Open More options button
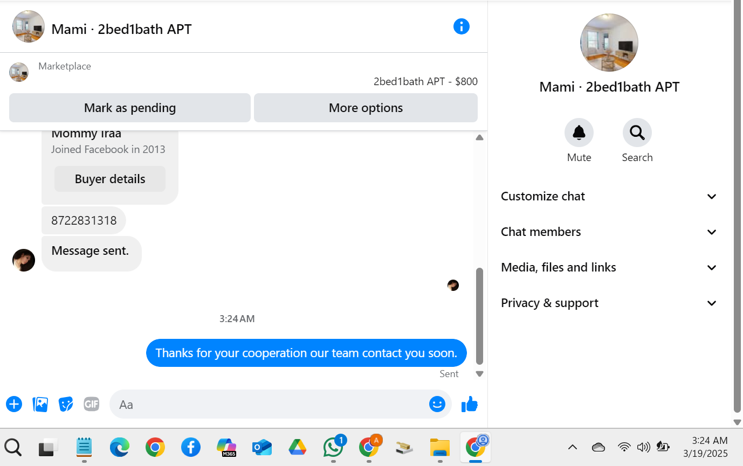 (x=366, y=108)
